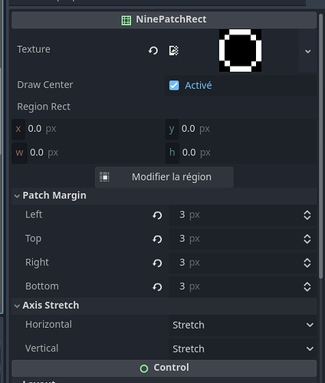Image resolution: width=325 pixels, height=383 pixels.
Task: Click the Left margin stepper arrows
Action: point(307,215)
